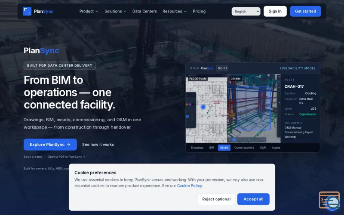Switch to the Drawings tab
Screen dimensions: 344x215
(197, 147)
